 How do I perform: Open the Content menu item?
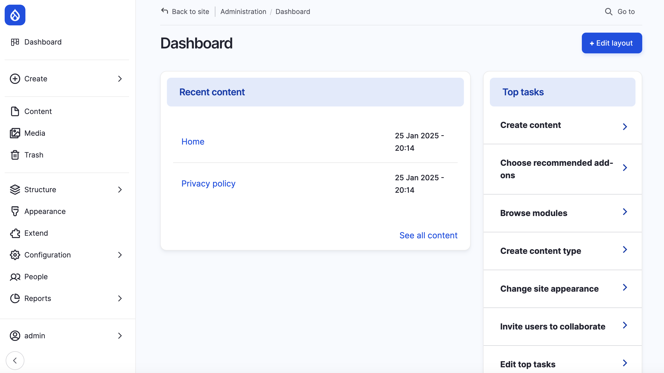(x=67, y=111)
